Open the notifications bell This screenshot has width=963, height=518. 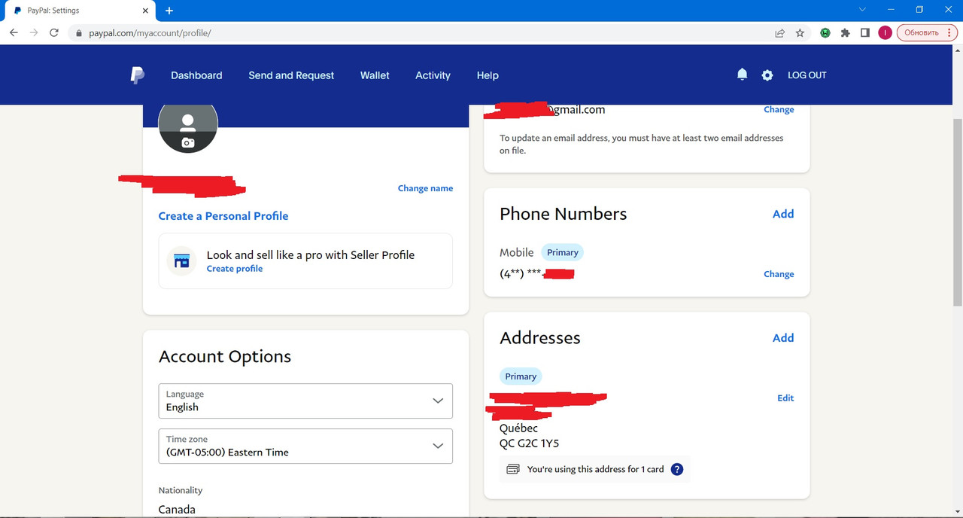point(742,75)
